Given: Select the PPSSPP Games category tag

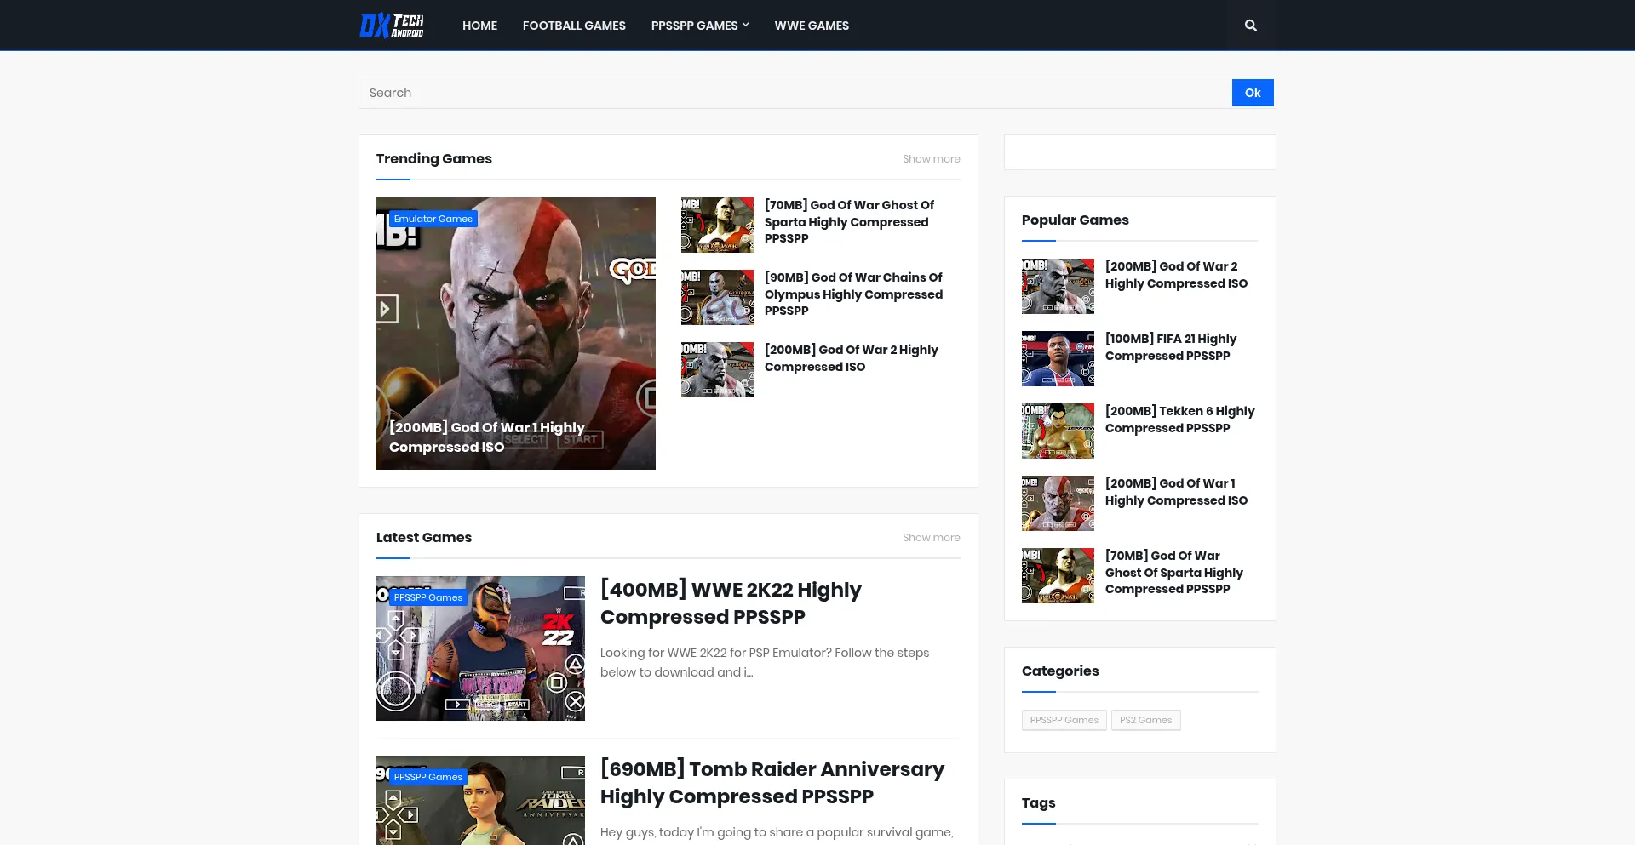Looking at the screenshot, I should click(1064, 720).
